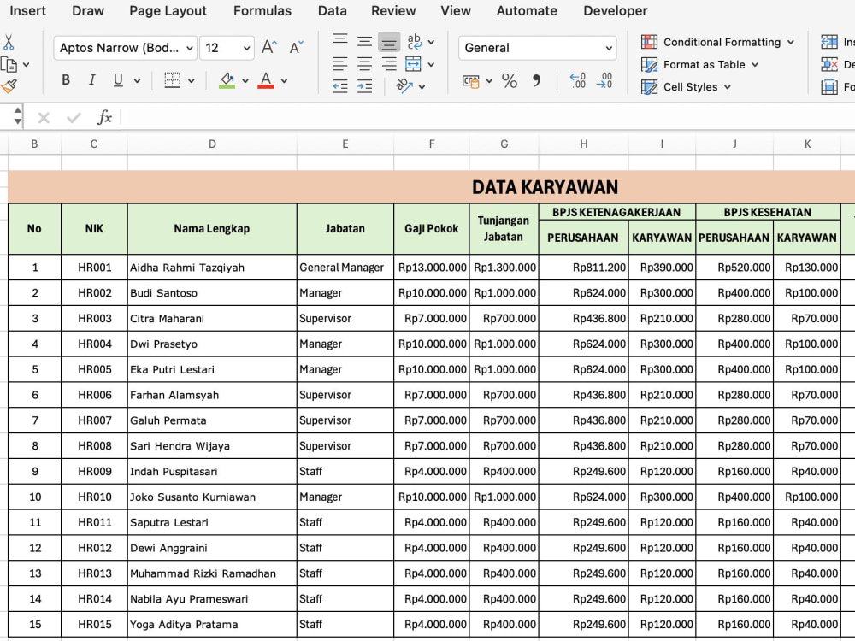Click Wrap Text icon

point(415,41)
